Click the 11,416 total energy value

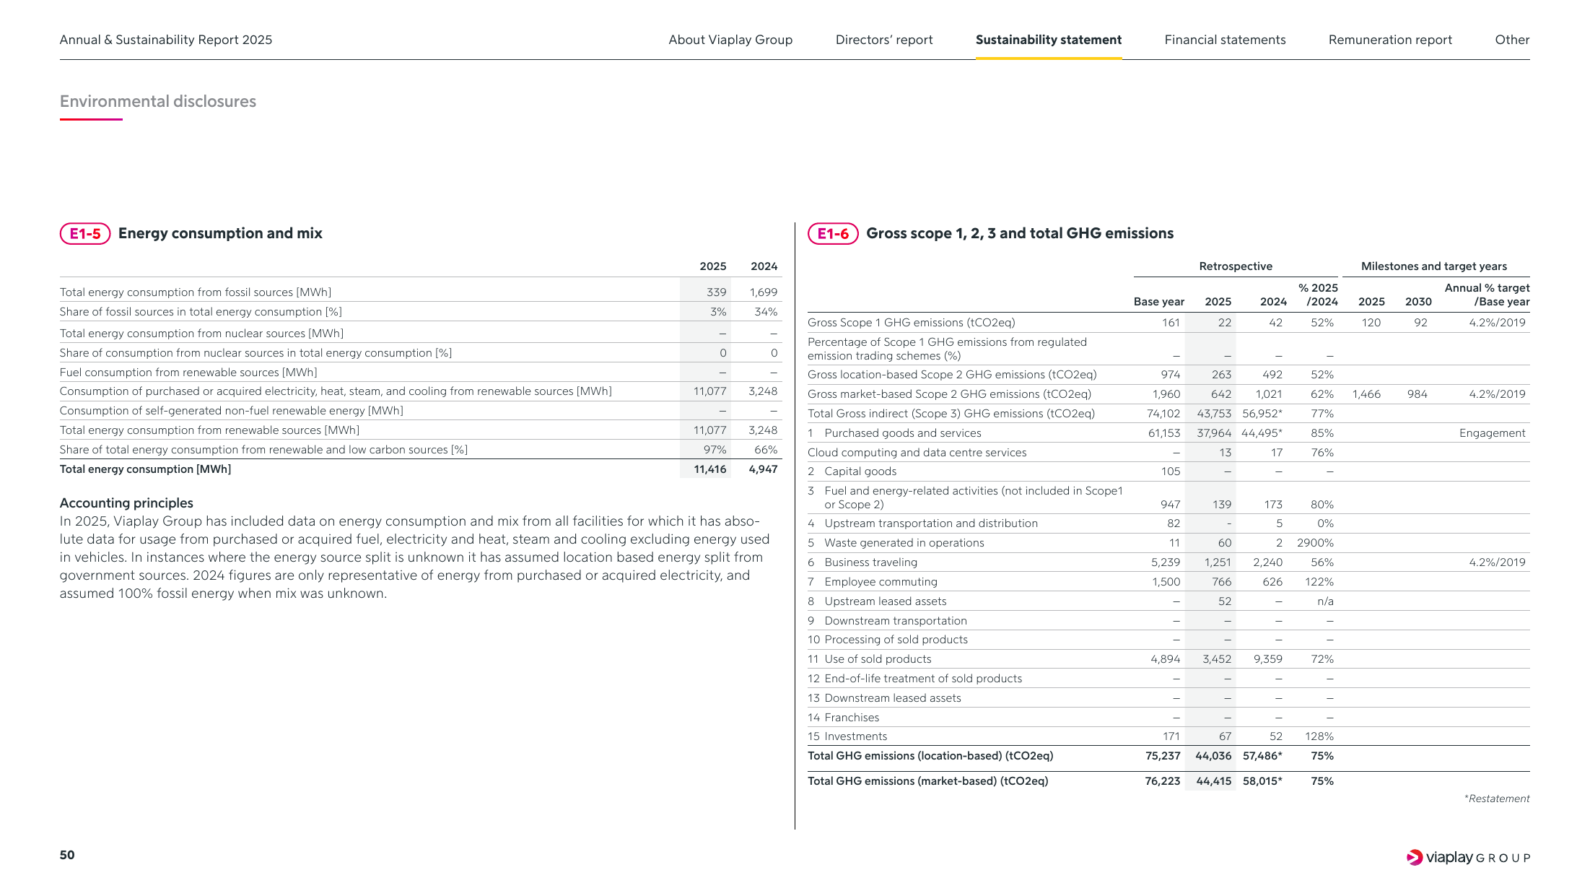709,469
